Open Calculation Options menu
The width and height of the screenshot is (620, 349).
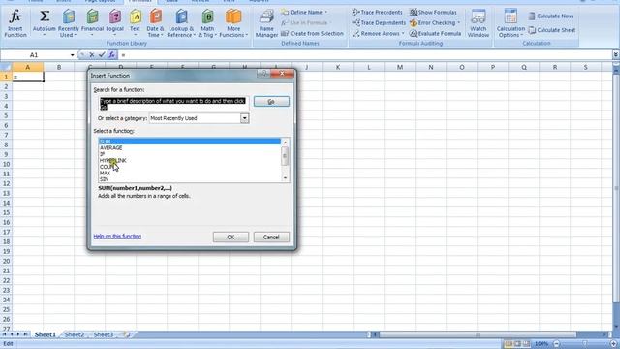pos(511,23)
